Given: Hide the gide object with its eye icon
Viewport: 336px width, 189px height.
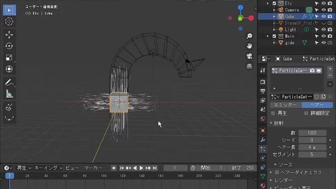Looking at the screenshot, I should (x=323, y=43).
